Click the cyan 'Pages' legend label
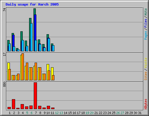 coord(146,35)
